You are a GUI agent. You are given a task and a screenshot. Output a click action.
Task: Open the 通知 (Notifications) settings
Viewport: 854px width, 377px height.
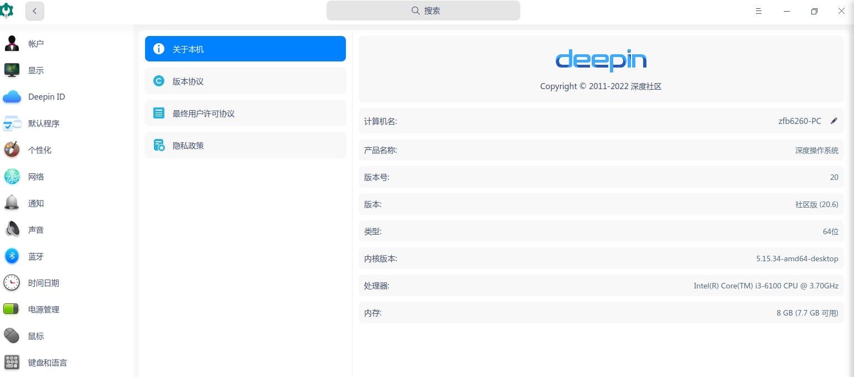[x=36, y=203]
